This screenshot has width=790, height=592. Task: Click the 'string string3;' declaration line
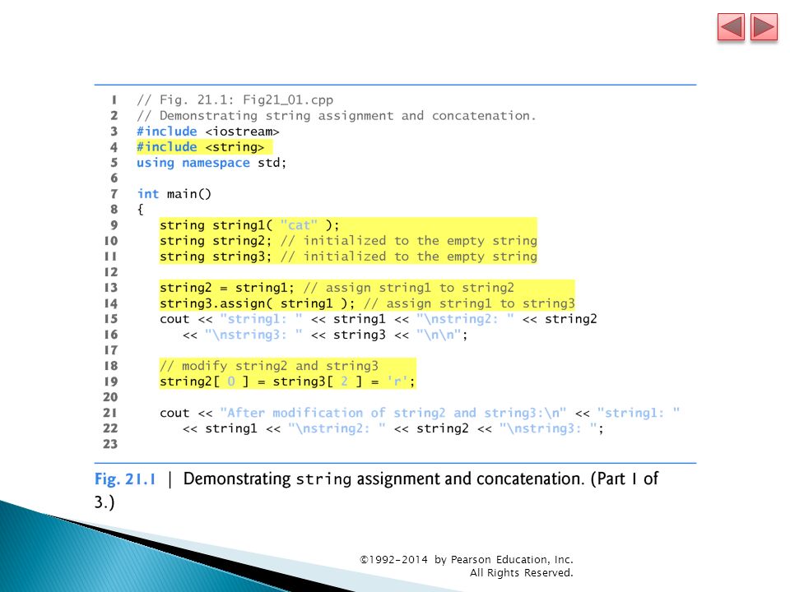348,257
